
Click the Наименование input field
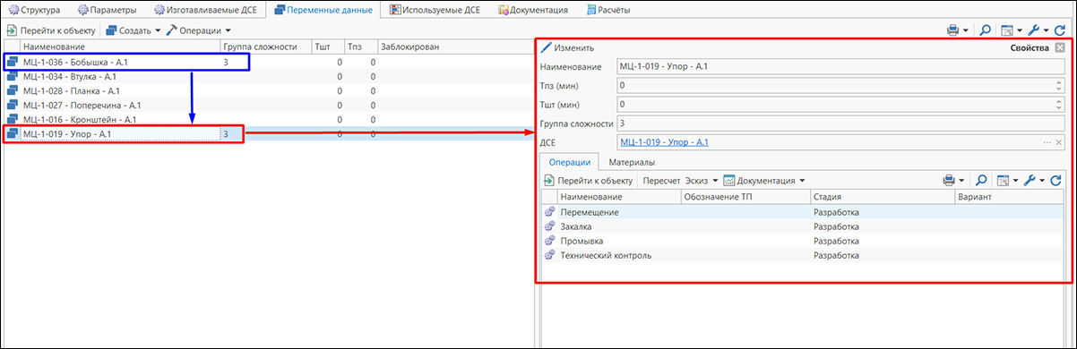[840, 67]
